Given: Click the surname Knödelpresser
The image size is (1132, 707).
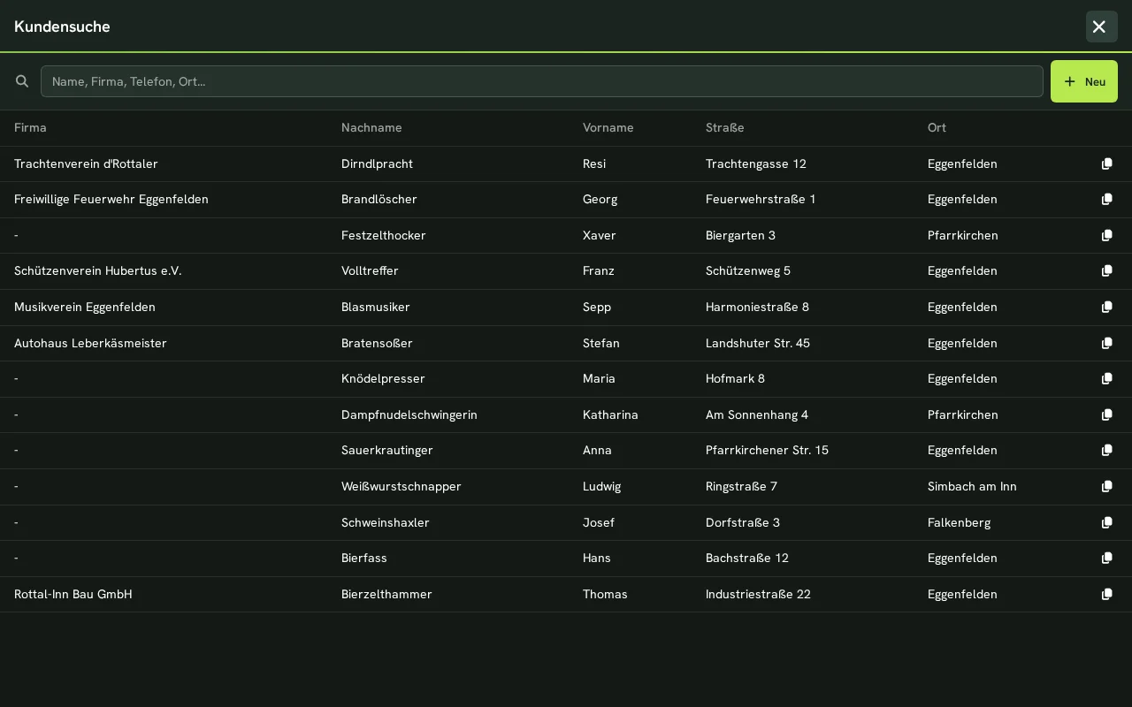Looking at the screenshot, I should click(x=383, y=378).
